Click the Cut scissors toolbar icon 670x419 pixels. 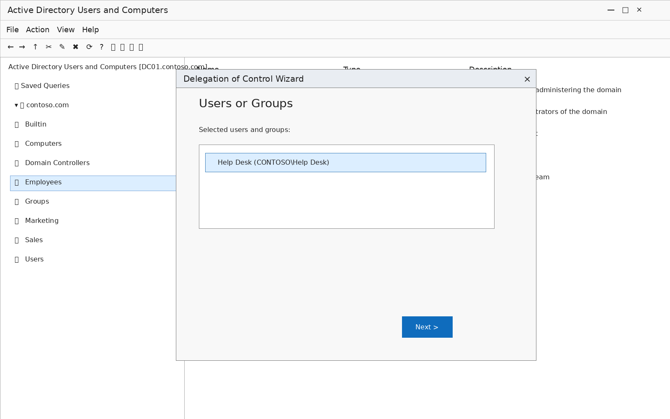(49, 47)
